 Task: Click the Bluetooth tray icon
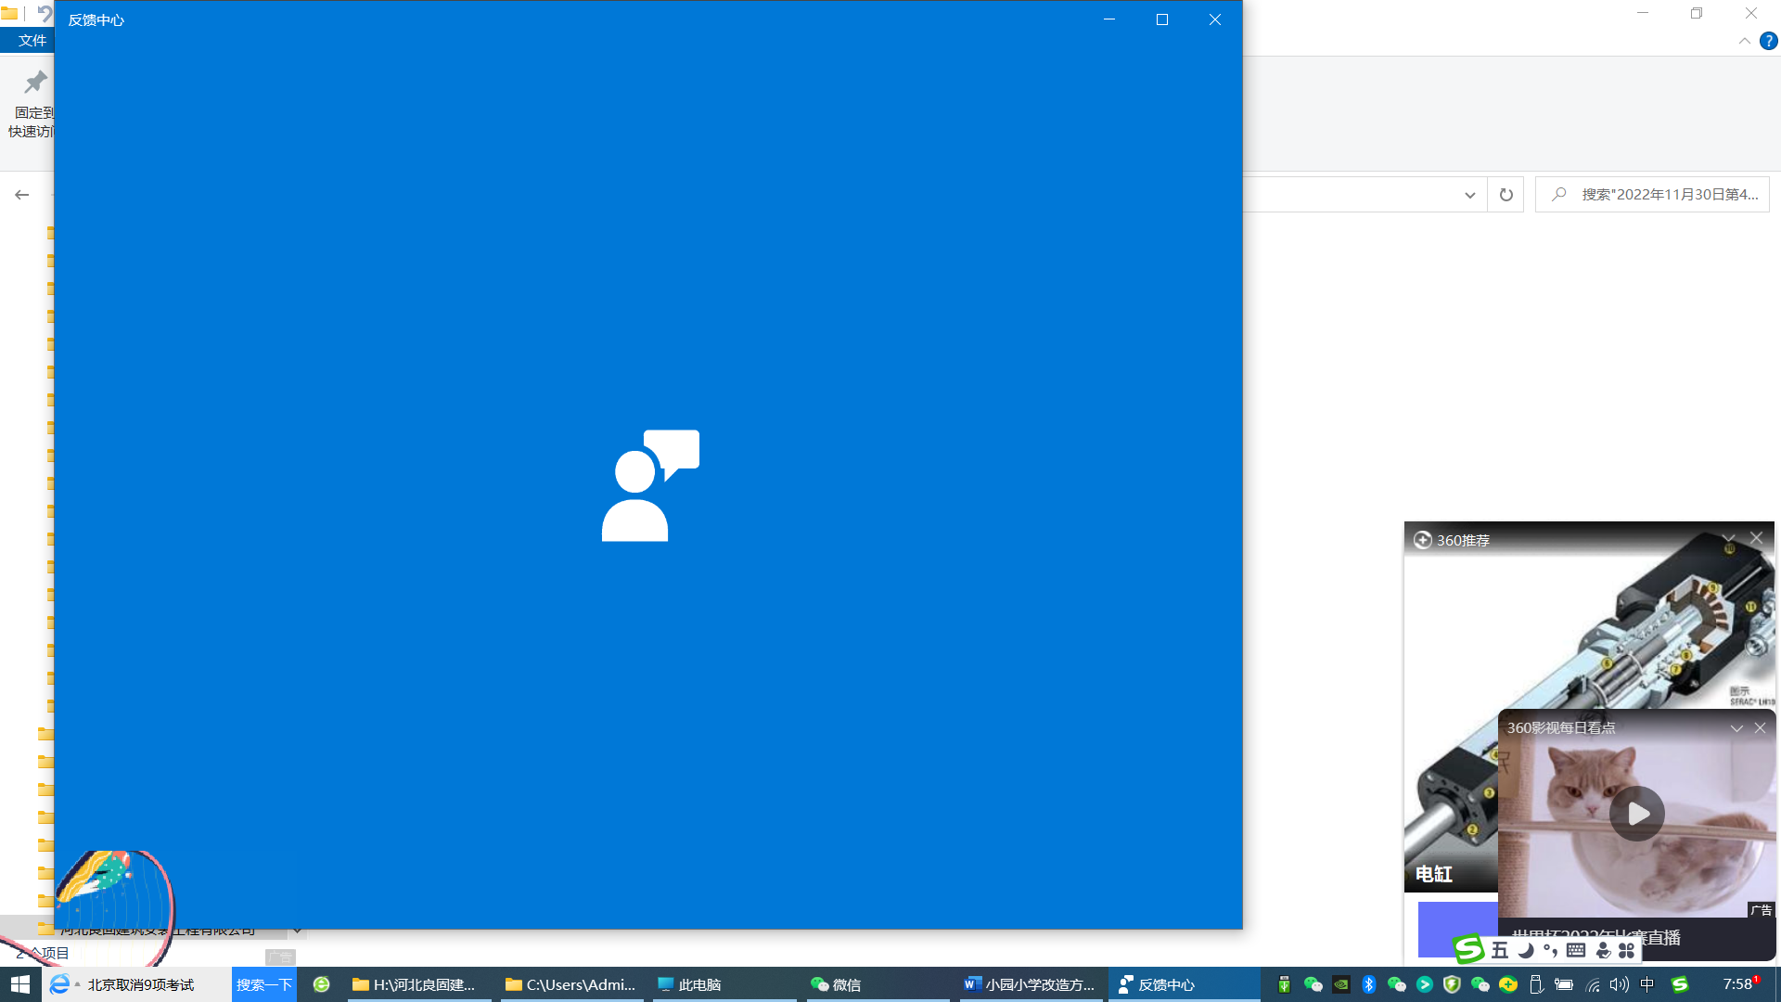click(x=1368, y=984)
